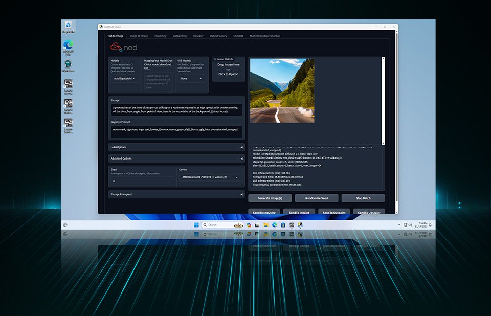Open the Recycle Bin desktop icon
This screenshot has height=316, width=491.
(x=68, y=26)
